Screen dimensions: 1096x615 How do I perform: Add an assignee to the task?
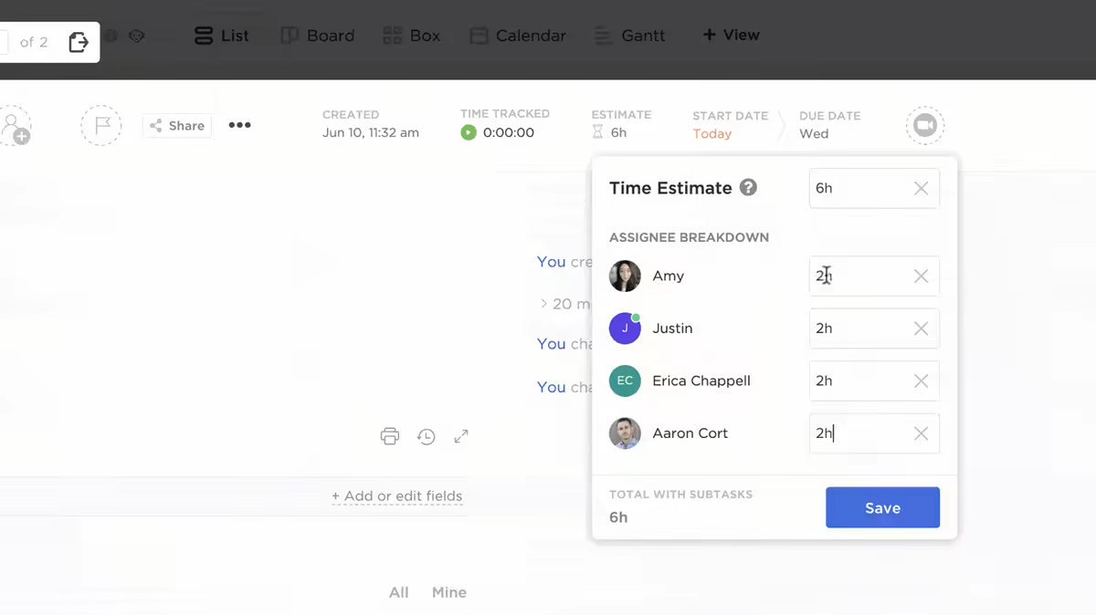pyautogui.click(x=14, y=125)
